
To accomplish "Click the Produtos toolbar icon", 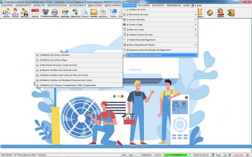I will pos(45,13).
